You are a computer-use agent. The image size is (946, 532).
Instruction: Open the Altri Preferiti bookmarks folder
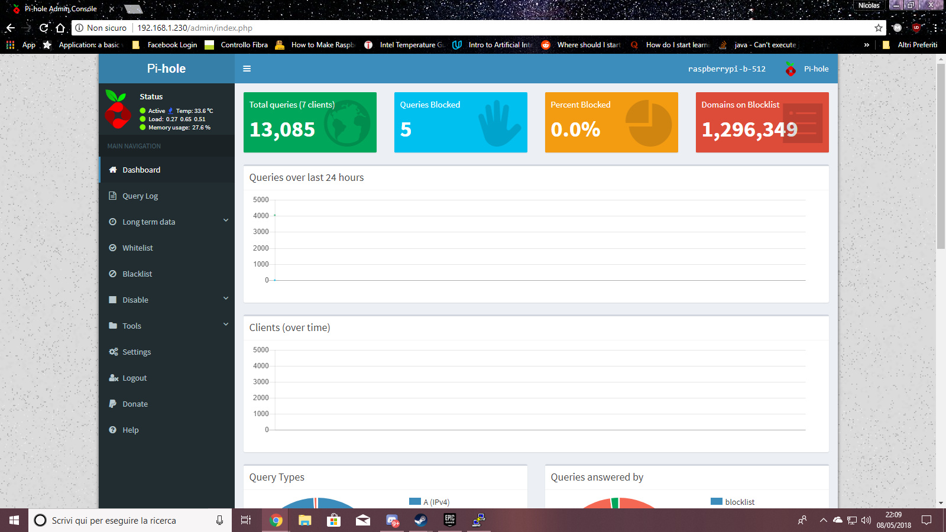(910, 45)
